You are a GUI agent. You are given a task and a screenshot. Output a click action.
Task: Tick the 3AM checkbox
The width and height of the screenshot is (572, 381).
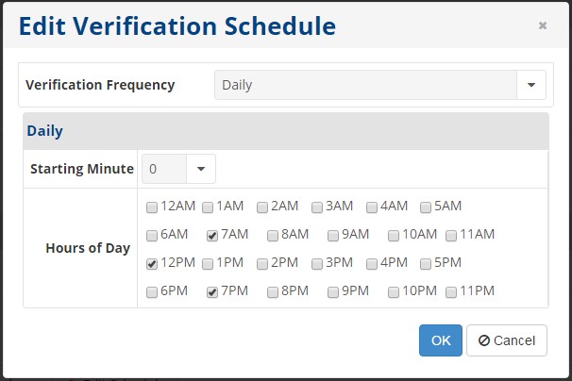point(318,207)
